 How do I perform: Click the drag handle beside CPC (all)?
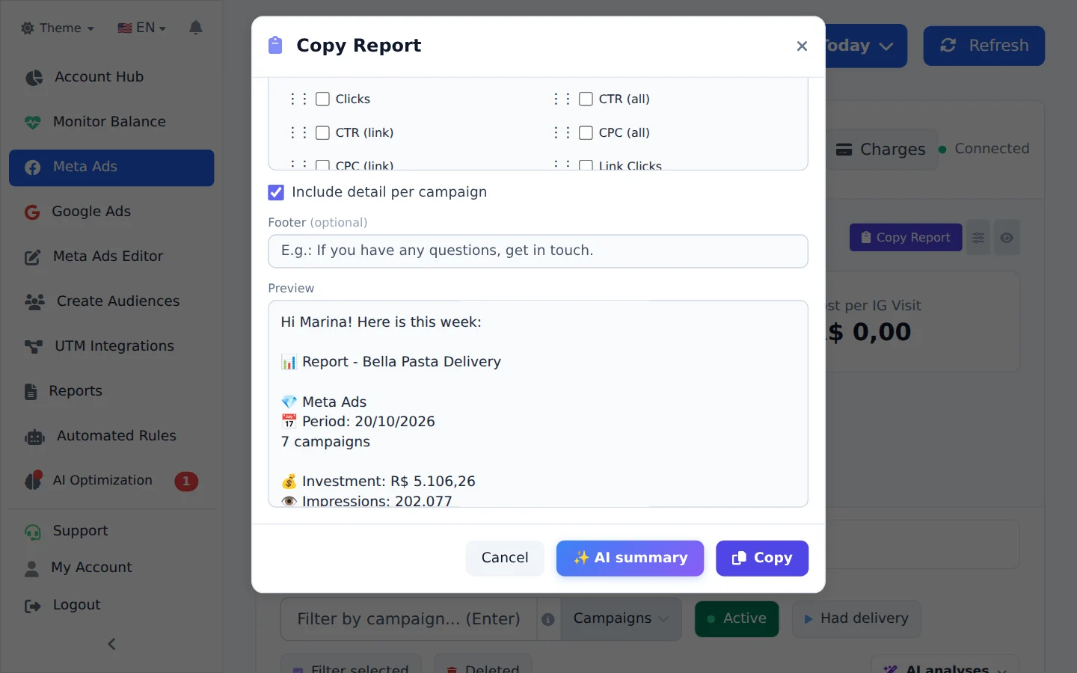pos(561,132)
